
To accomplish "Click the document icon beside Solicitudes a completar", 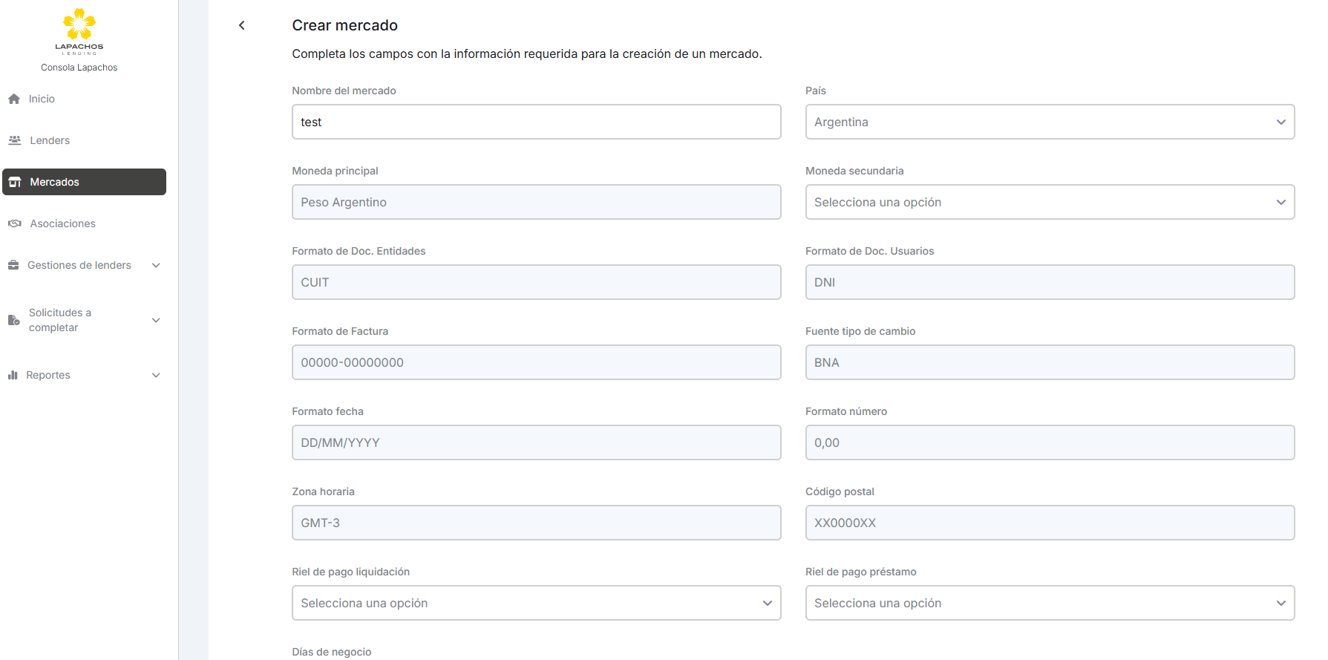I will pos(13,320).
